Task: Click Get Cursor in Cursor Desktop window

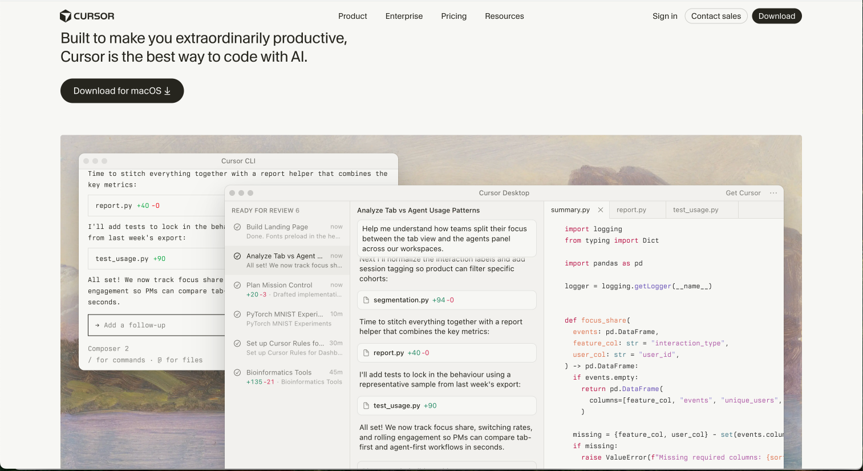Action: tap(743, 193)
